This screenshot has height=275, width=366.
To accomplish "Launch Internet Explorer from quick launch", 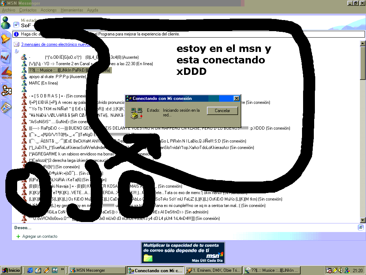I will 30,271.
